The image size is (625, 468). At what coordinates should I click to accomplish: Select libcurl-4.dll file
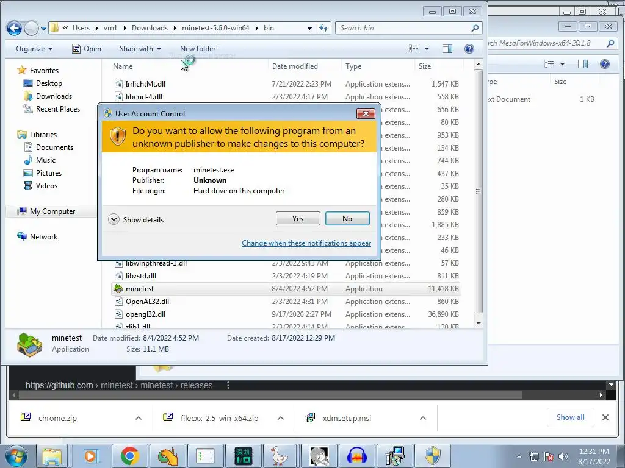(x=144, y=97)
